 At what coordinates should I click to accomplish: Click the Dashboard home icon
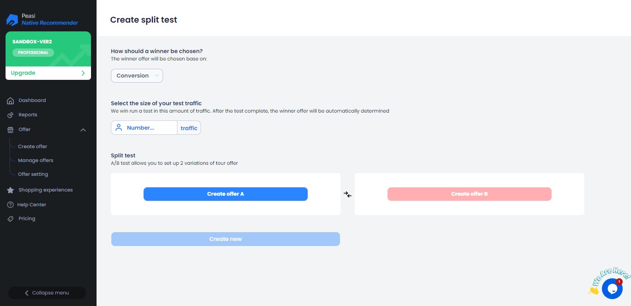pos(11,101)
